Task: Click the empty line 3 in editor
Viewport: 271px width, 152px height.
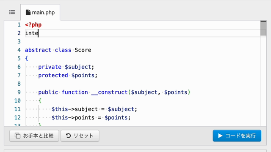Action: (143, 41)
